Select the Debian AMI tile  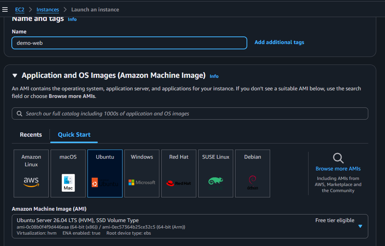[252, 173]
